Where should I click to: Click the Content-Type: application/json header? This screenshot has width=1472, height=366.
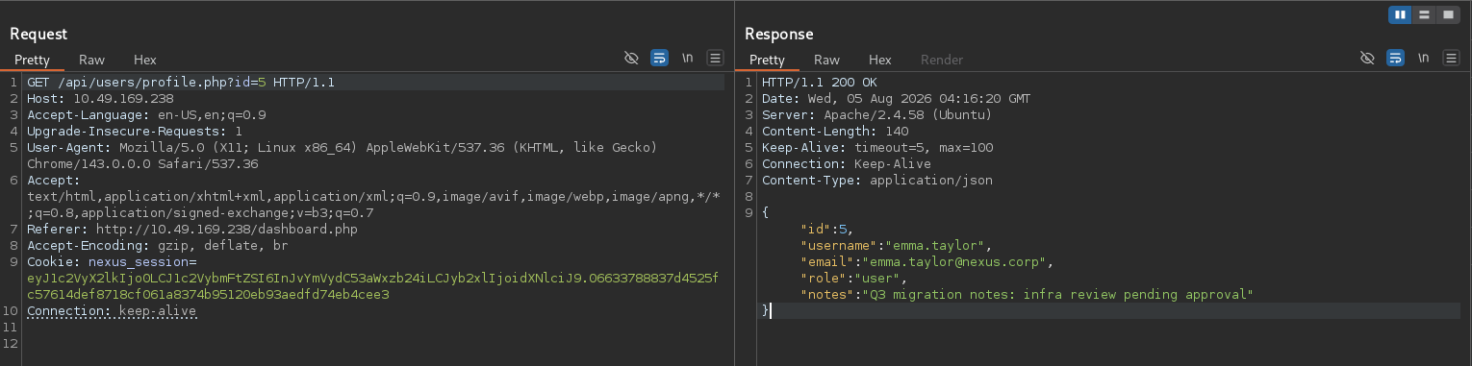pyautogui.click(x=877, y=180)
